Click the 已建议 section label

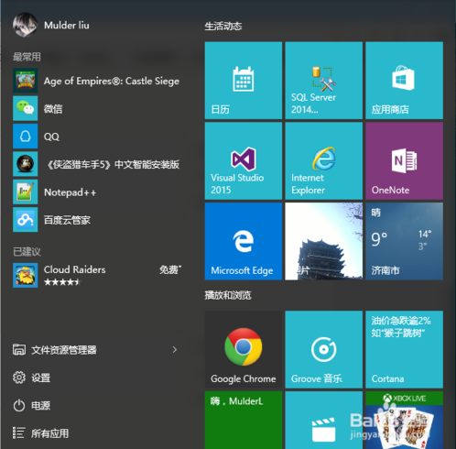coord(27,252)
